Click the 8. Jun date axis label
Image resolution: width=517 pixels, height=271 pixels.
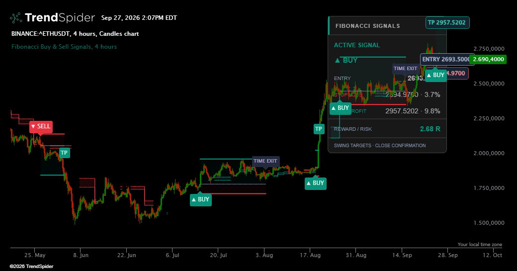81,255
